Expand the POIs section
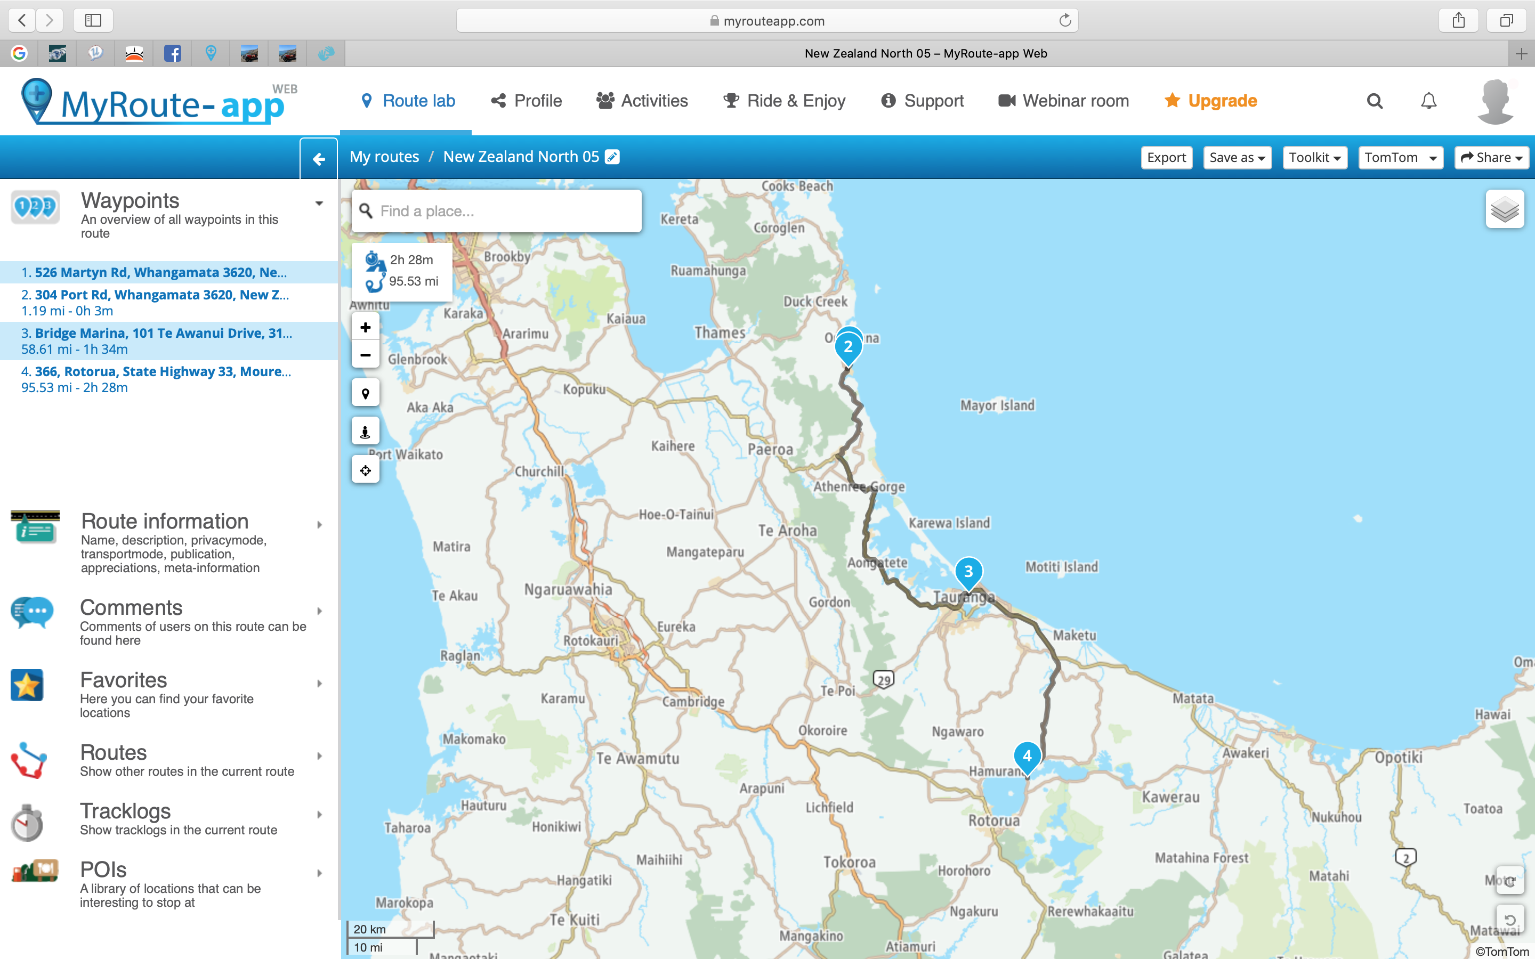1535x959 pixels. click(319, 873)
